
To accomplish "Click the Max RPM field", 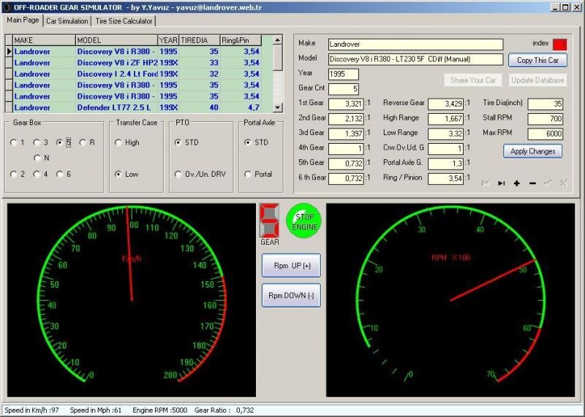I will 546,134.
